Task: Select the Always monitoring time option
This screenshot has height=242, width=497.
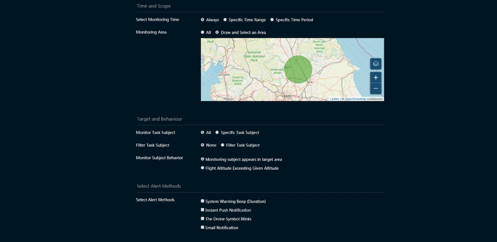Action: pyautogui.click(x=203, y=20)
